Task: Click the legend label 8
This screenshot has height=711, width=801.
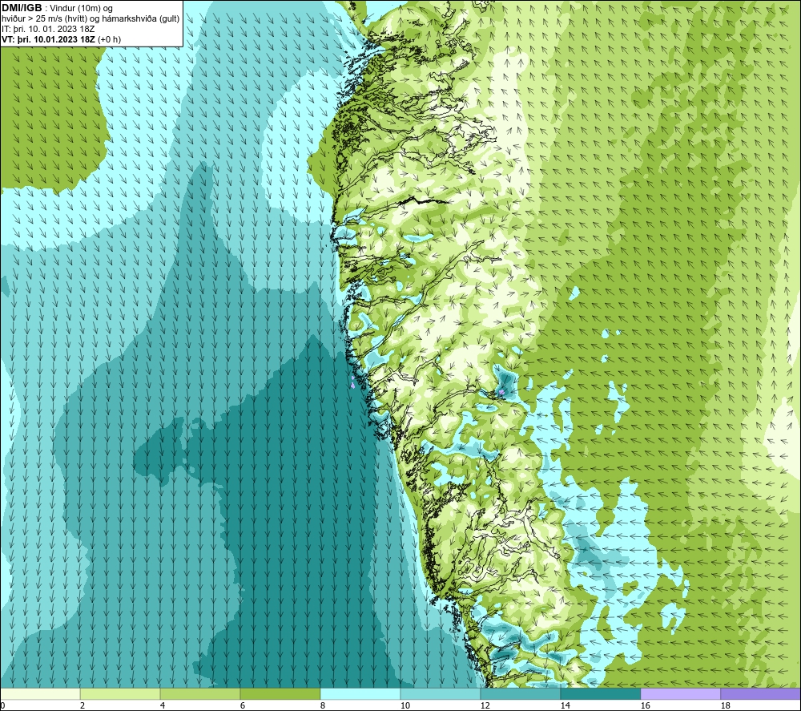Action: tap(323, 705)
